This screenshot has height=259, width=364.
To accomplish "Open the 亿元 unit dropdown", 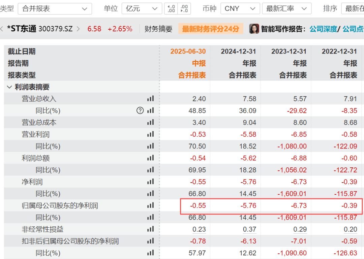I will 142,8.
